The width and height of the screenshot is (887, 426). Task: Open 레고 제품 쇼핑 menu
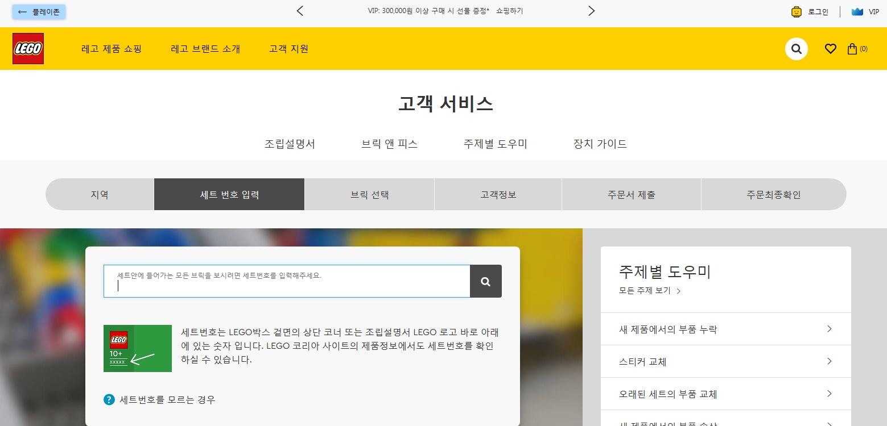(112, 49)
